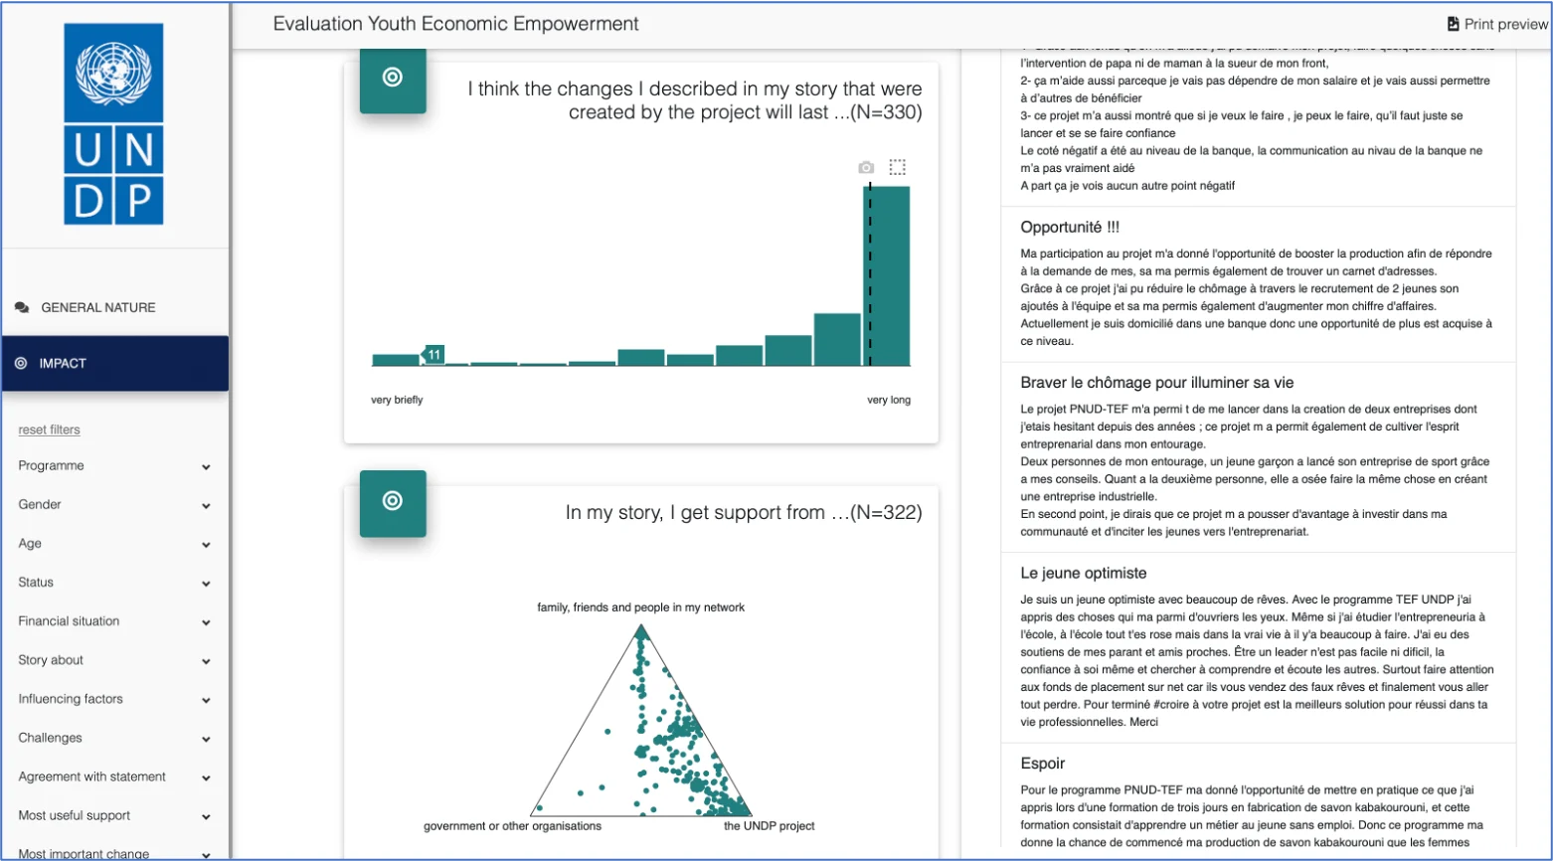Open story titled 'Le jeune optimiste'

point(1084,574)
